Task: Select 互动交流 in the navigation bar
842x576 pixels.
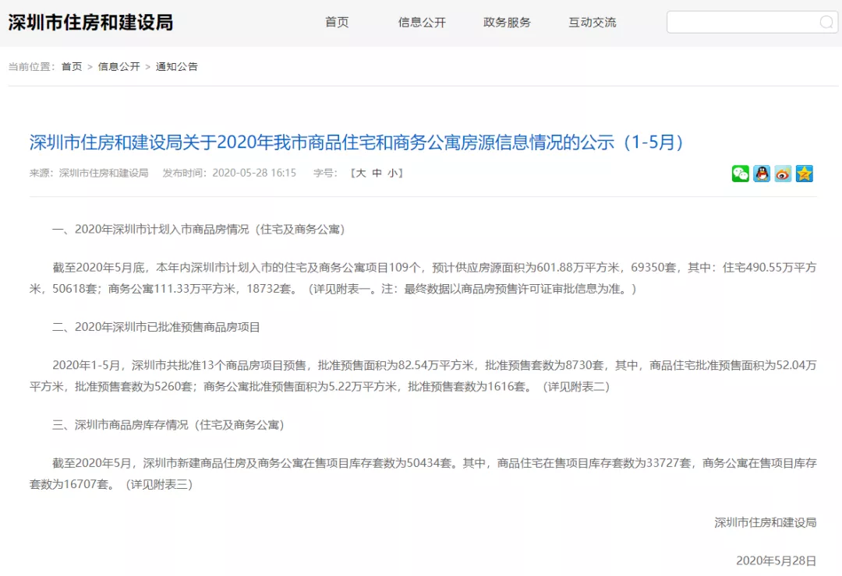Action: coord(592,23)
